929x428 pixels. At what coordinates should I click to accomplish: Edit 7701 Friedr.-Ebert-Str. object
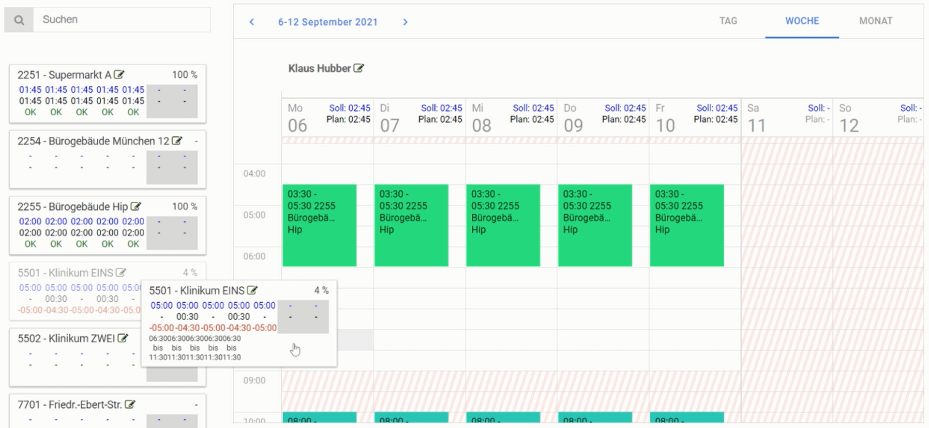(130, 404)
